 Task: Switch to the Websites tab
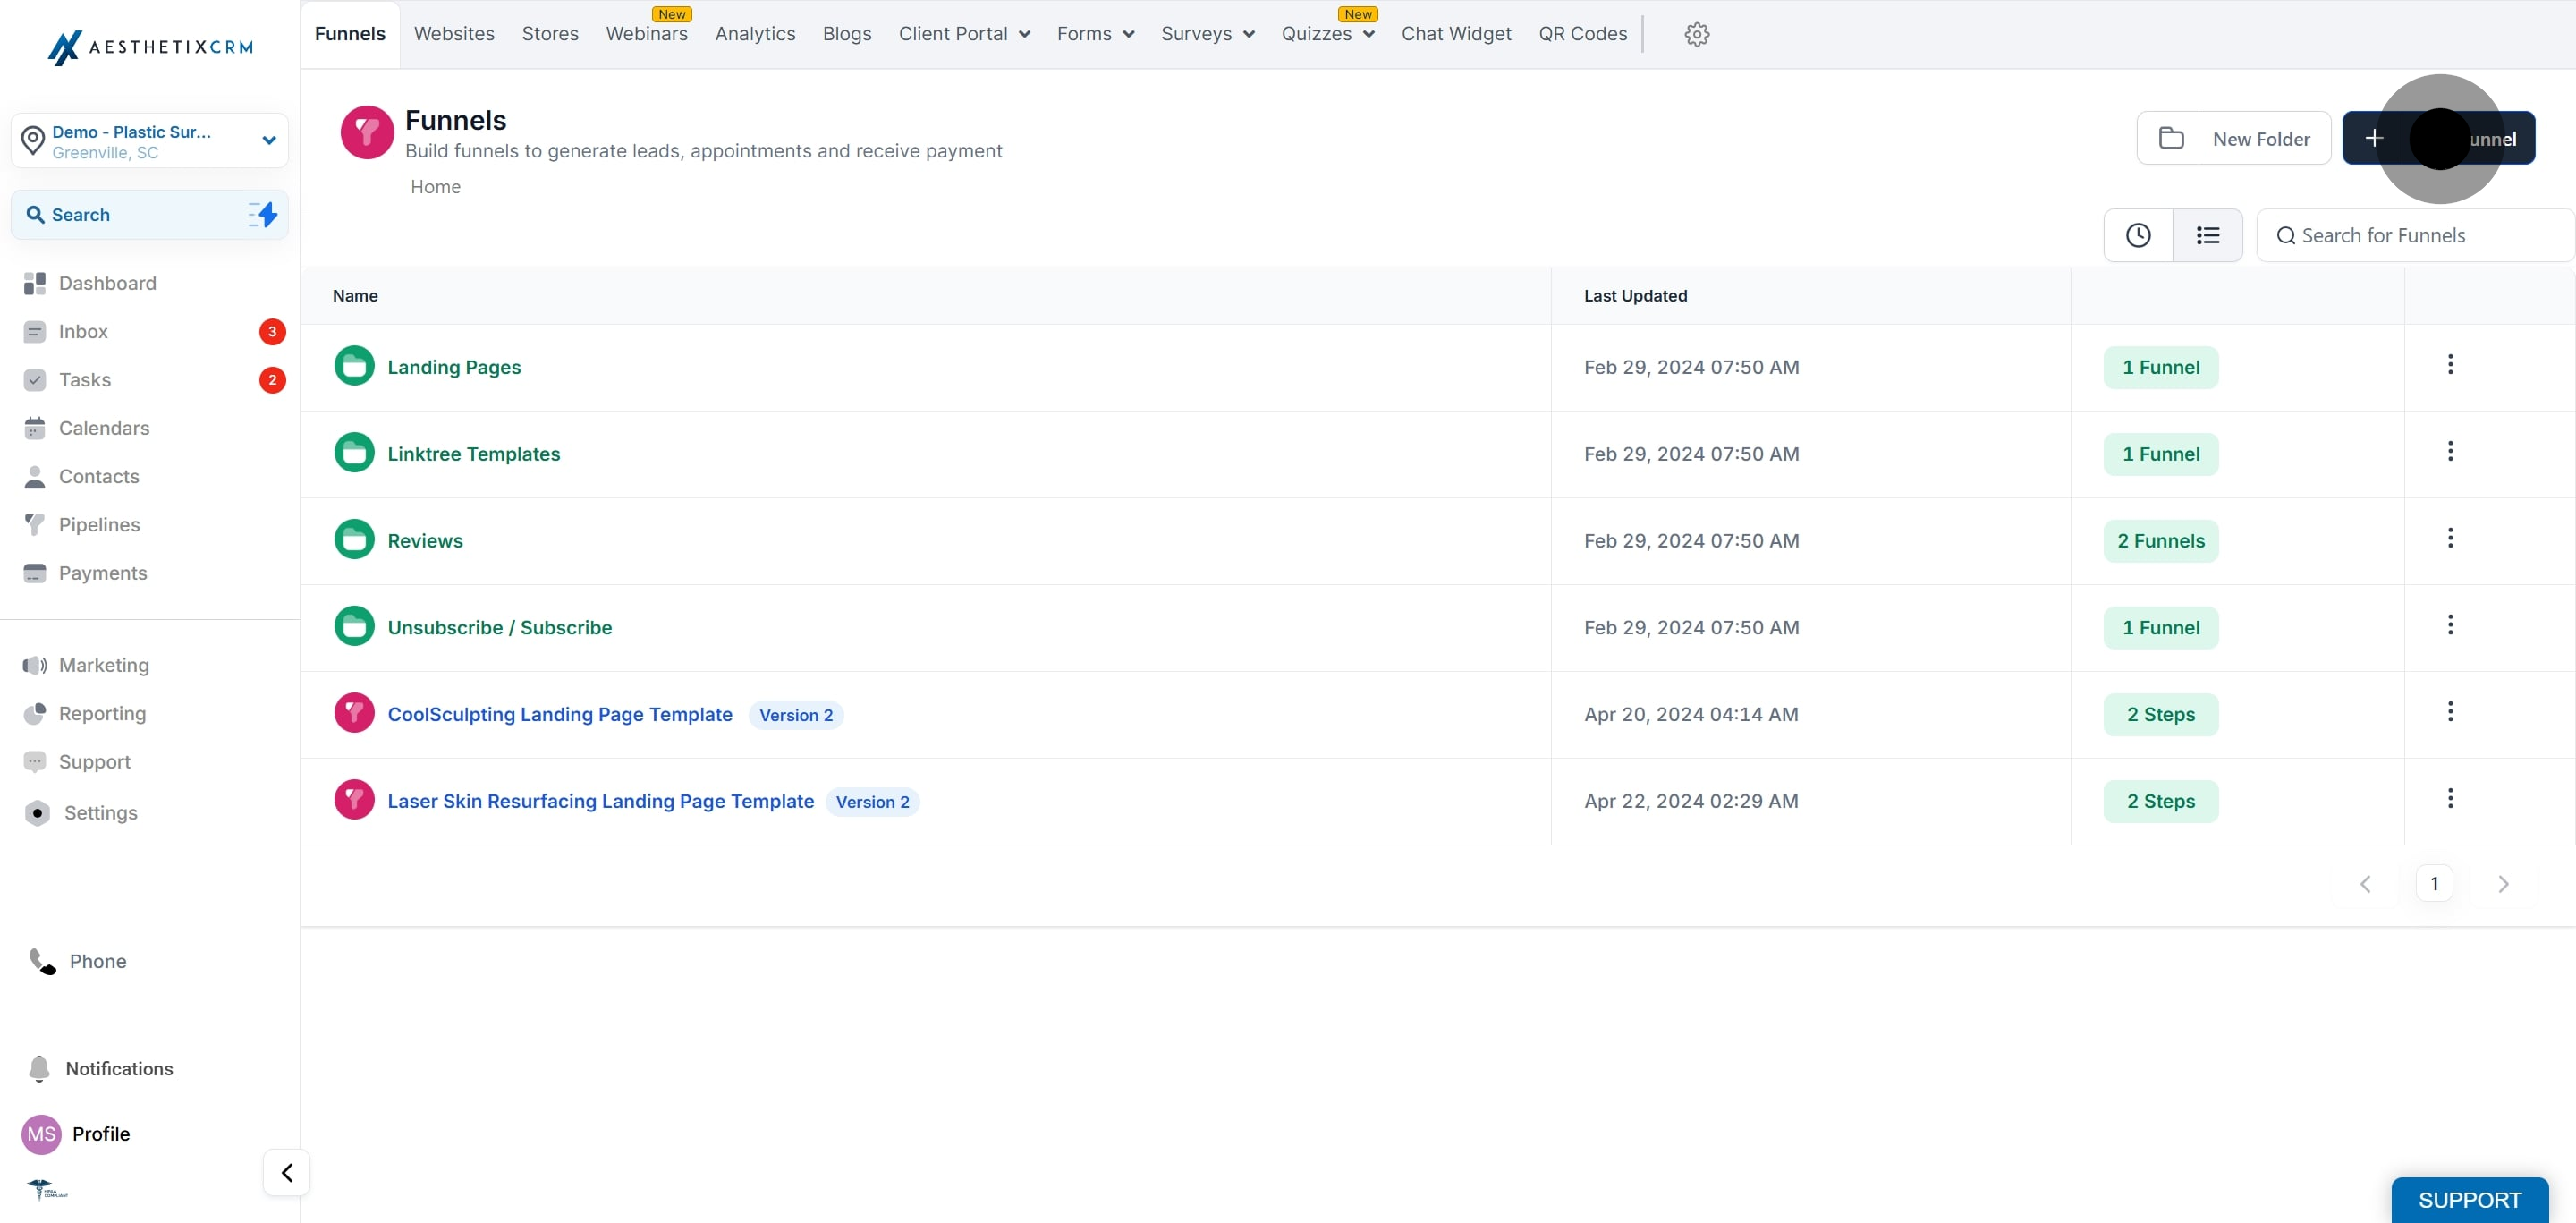coord(454,34)
